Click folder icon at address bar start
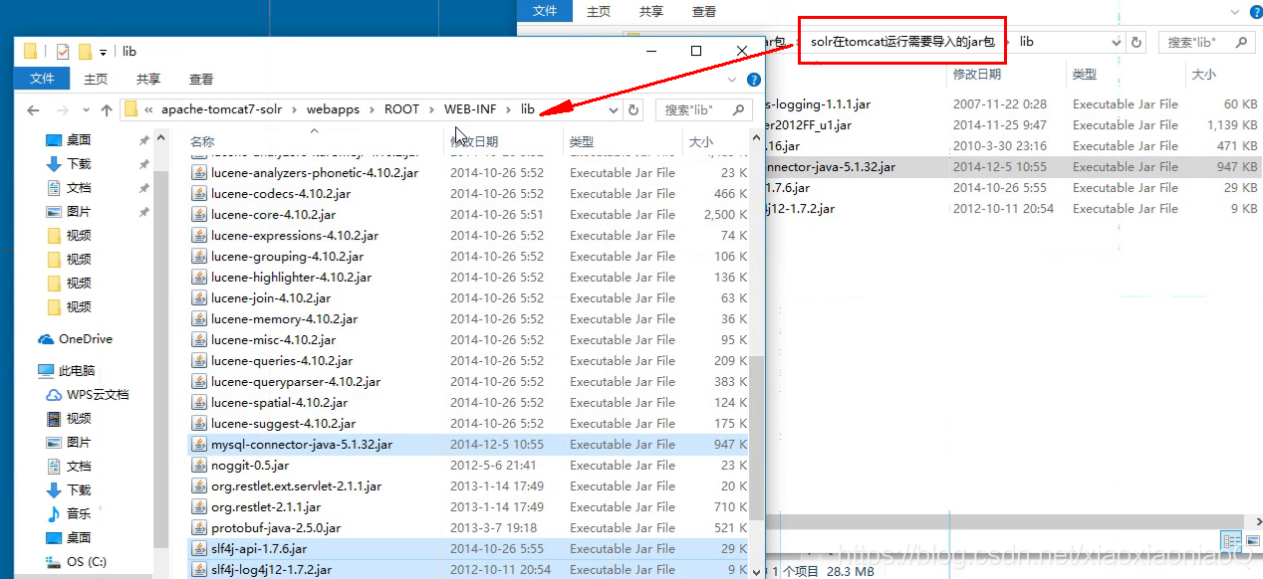 [x=130, y=109]
